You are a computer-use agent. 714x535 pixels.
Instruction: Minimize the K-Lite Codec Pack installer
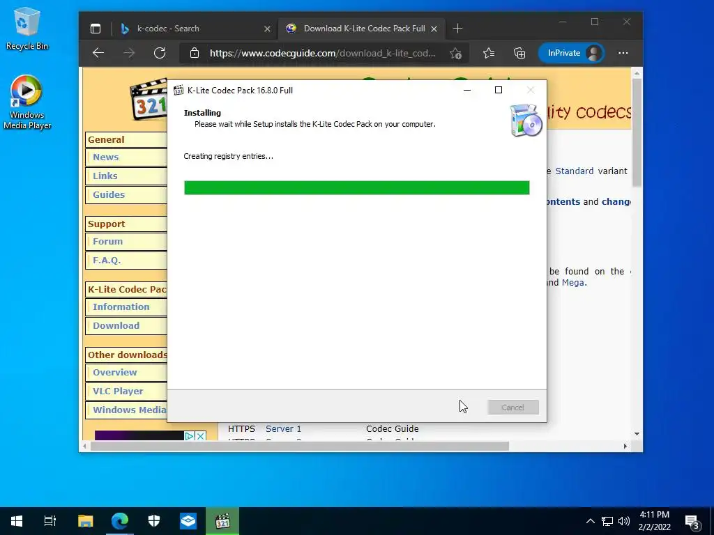466,90
